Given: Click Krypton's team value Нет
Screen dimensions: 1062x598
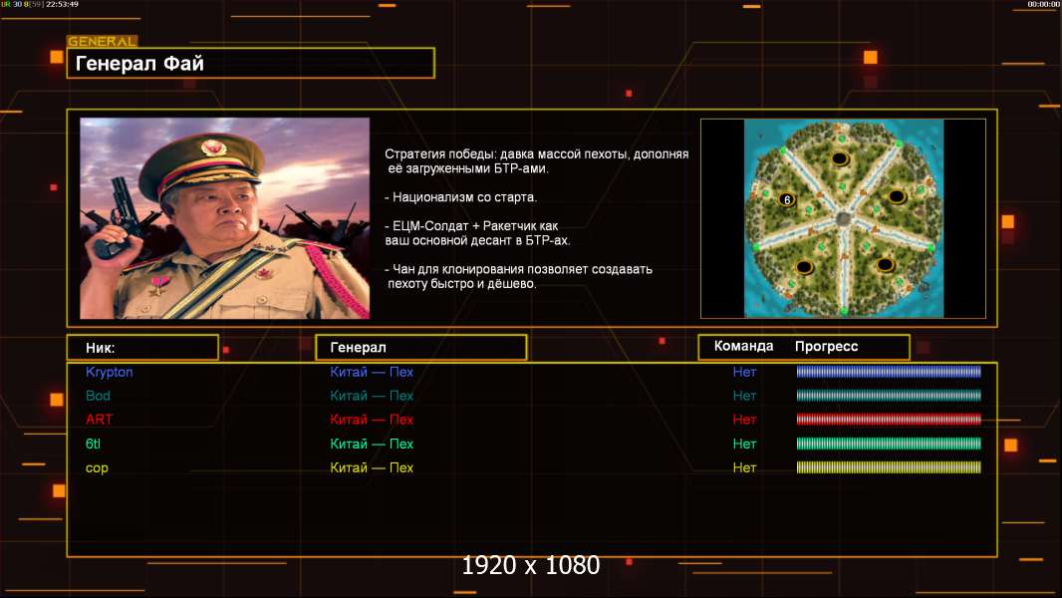Looking at the screenshot, I should pos(744,372).
